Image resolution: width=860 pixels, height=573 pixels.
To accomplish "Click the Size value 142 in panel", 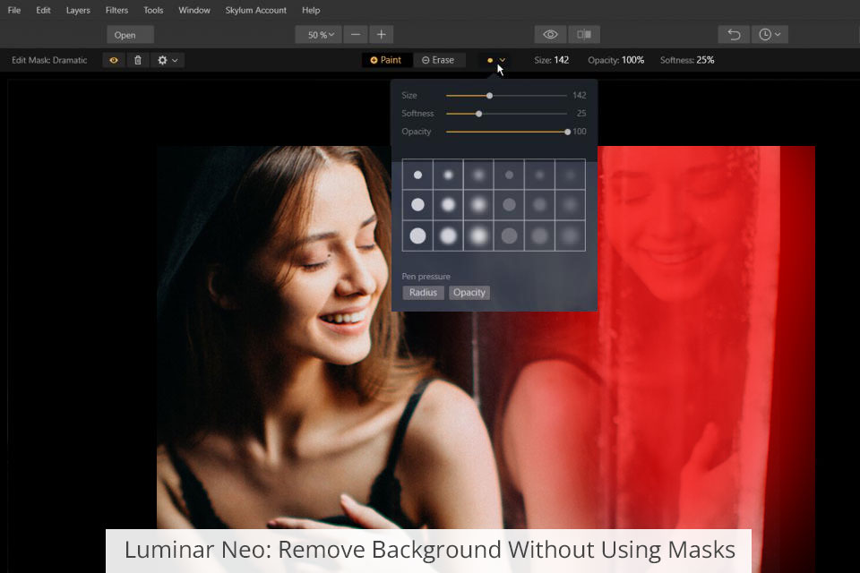I will pos(580,96).
